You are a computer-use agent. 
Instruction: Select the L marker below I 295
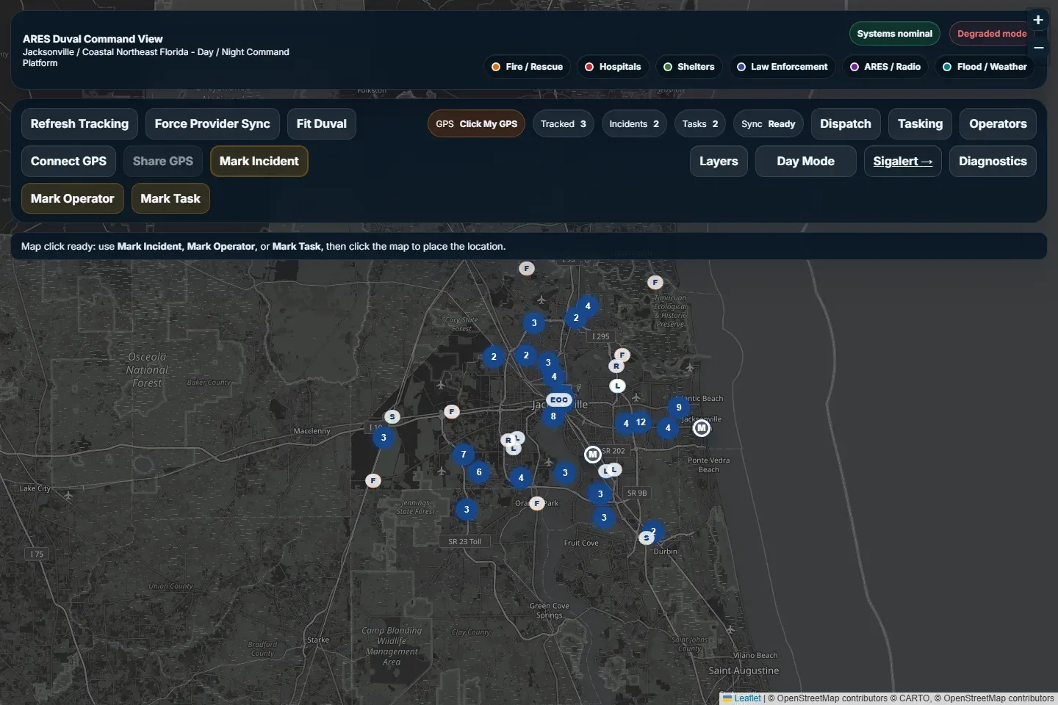coord(618,386)
